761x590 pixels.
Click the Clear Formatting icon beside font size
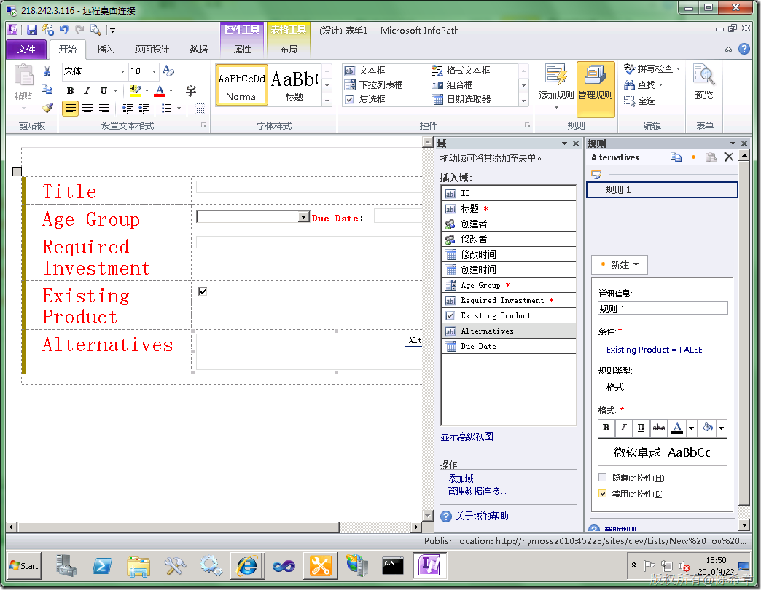168,71
